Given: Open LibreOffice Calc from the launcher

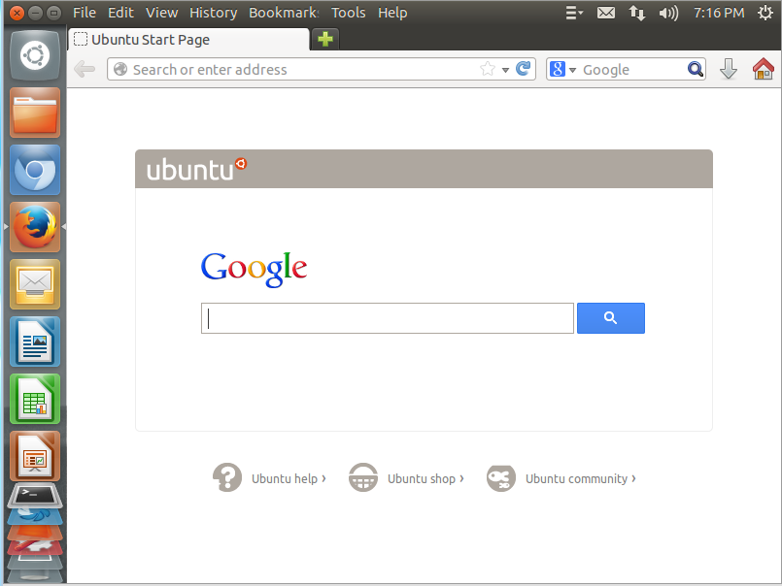Looking at the screenshot, I should pyautogui.click(x=35, y=399).
